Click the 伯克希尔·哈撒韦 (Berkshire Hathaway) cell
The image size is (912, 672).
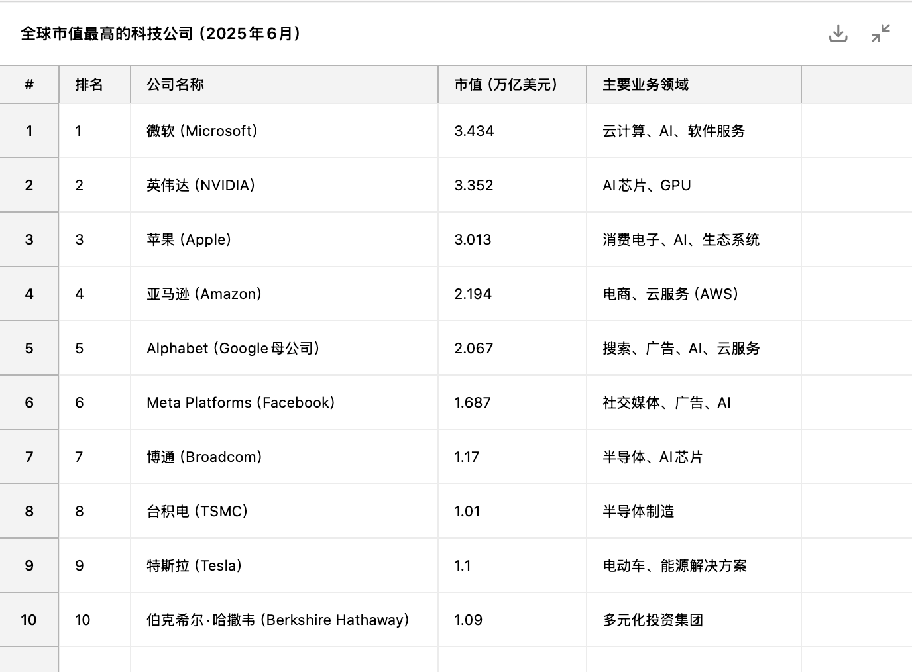click(284, 620)
